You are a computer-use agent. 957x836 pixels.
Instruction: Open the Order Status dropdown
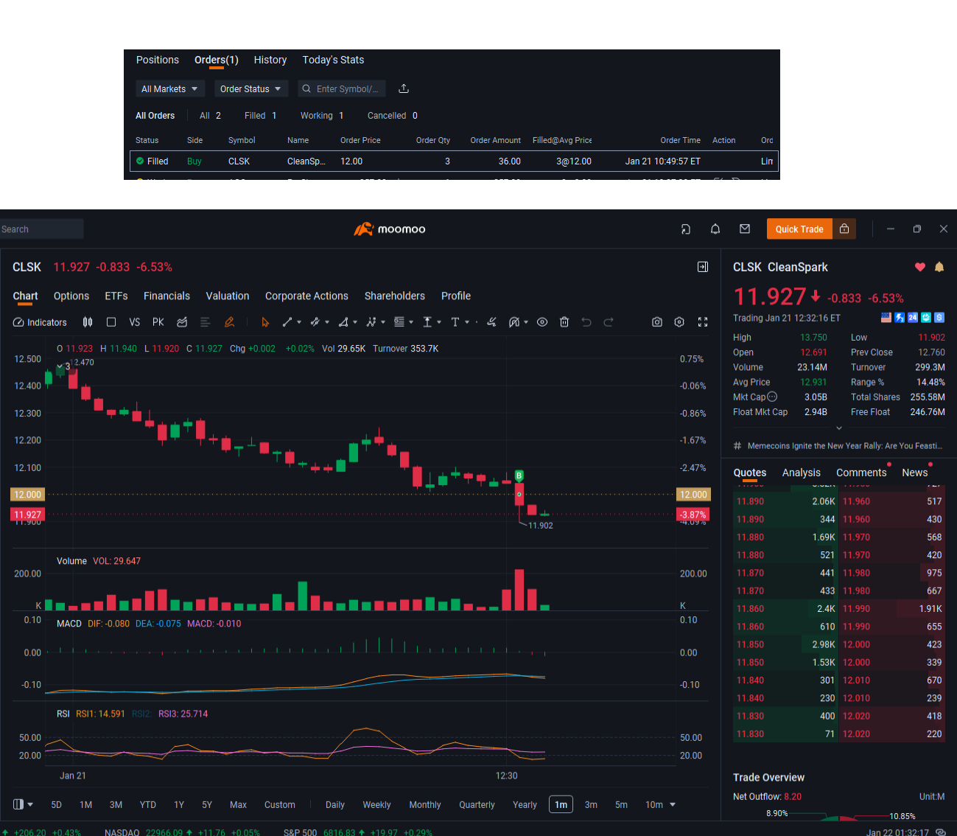click(x=251, y=88)
